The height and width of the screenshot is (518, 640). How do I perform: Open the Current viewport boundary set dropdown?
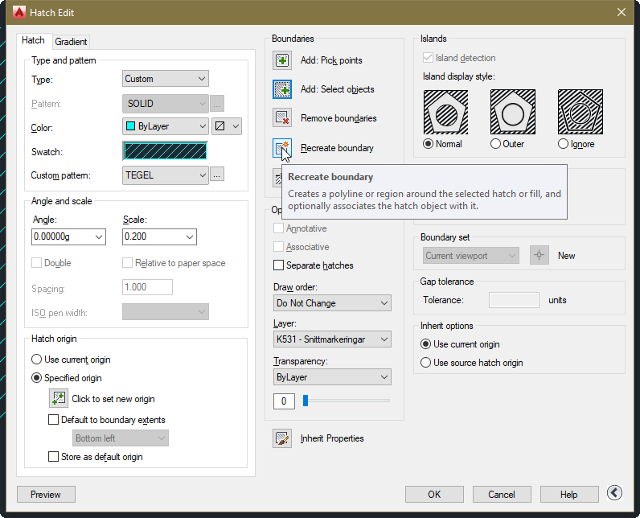tap(471, 256)
